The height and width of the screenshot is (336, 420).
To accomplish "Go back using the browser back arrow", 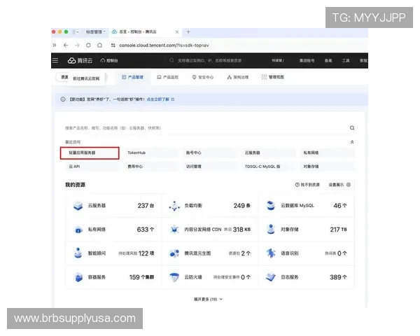I will [66, 45].
